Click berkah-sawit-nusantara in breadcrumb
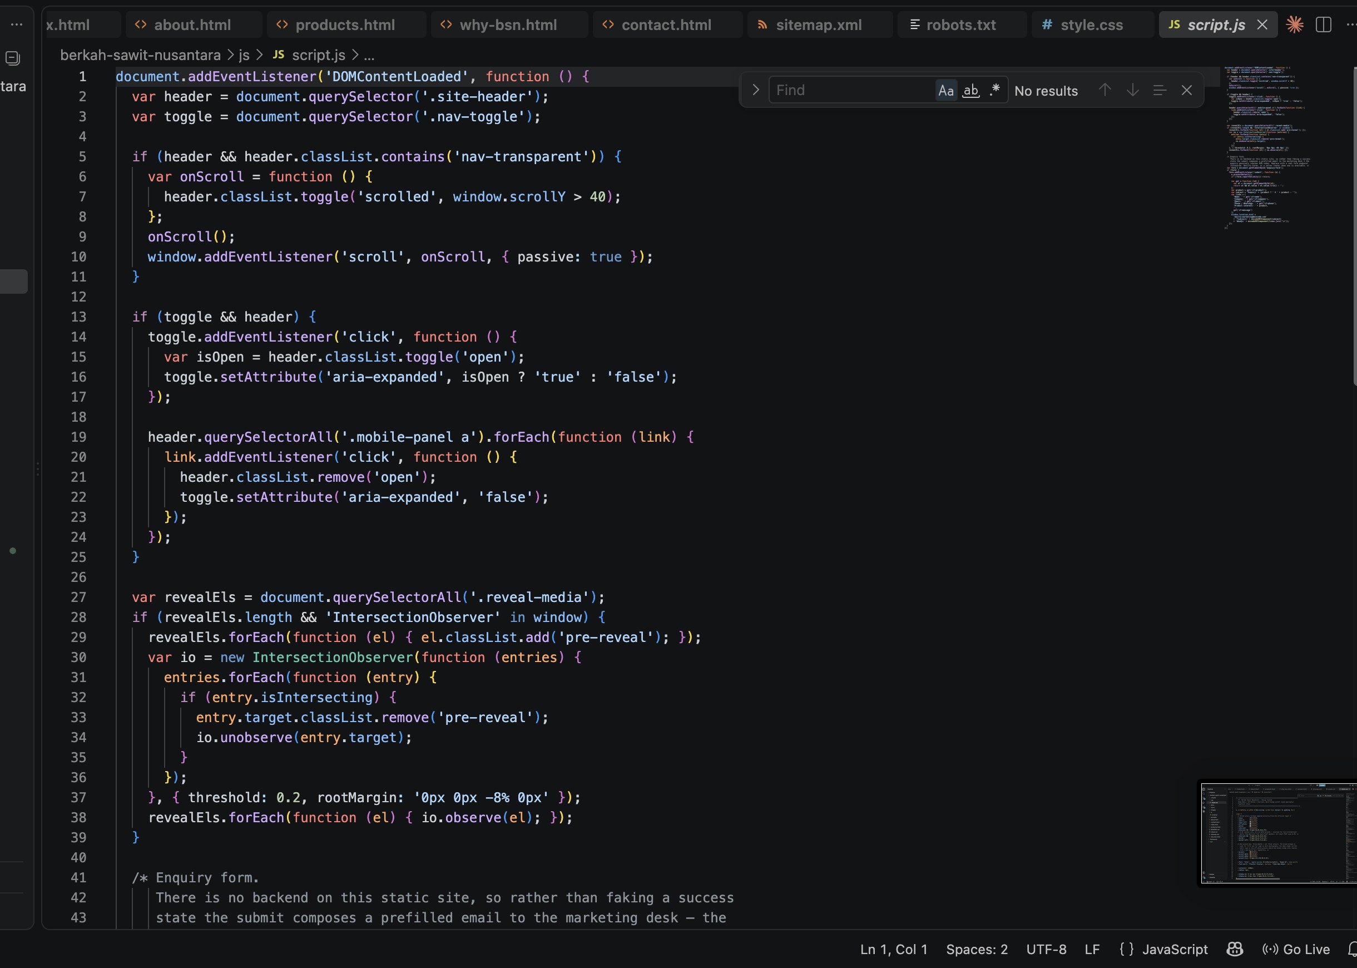Image resolution: width=1357 pixels, height=968 pixels. click(x=141, y=56)
